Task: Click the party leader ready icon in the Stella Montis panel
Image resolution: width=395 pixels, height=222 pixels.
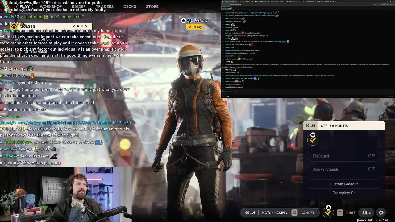Action: pos(313,139)
